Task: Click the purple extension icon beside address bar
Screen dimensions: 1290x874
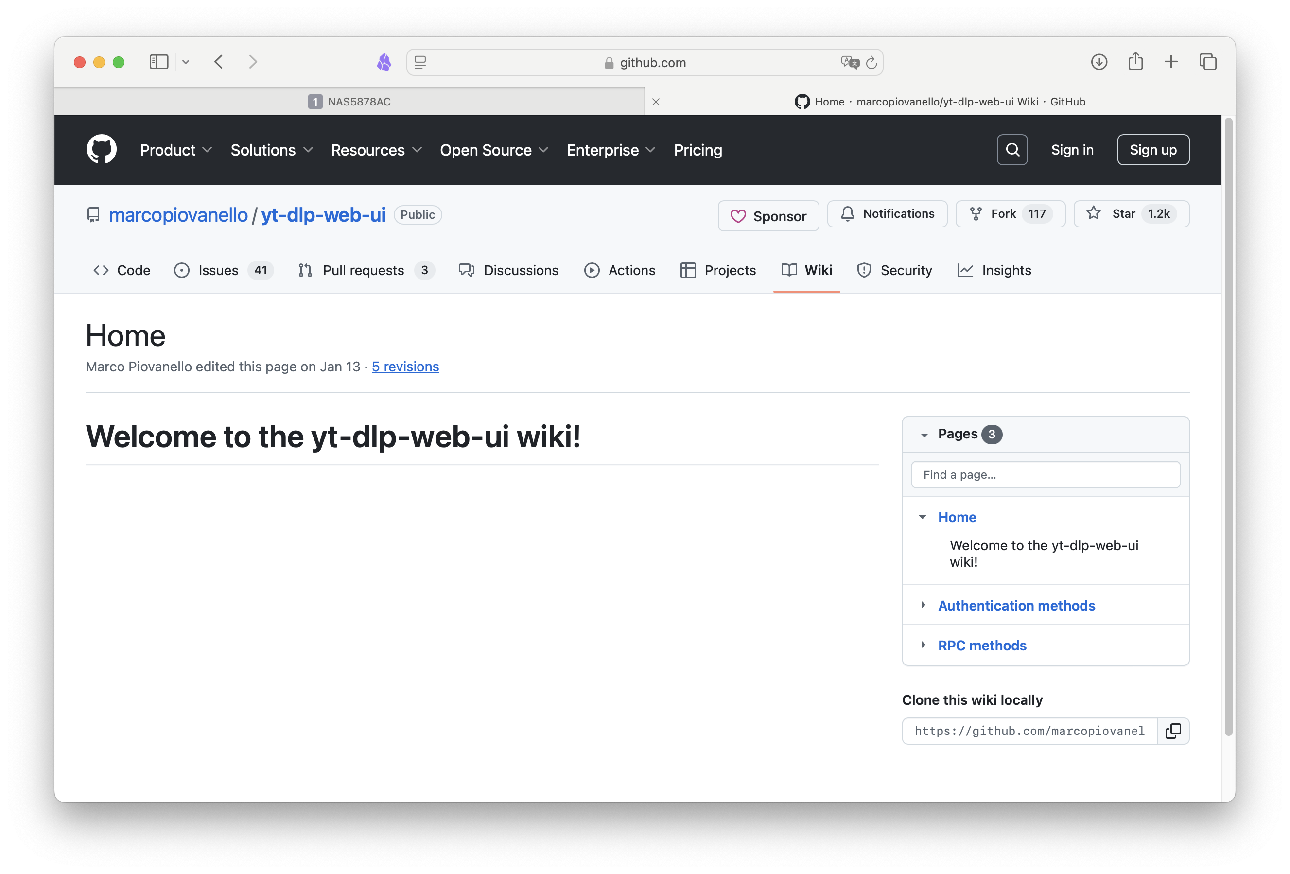Action: coord(384,62)
